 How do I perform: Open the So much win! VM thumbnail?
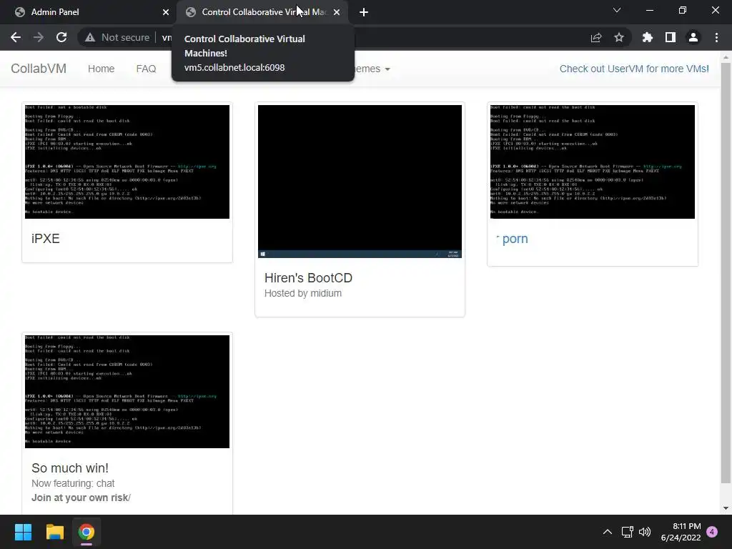click(x=127, y=392)
